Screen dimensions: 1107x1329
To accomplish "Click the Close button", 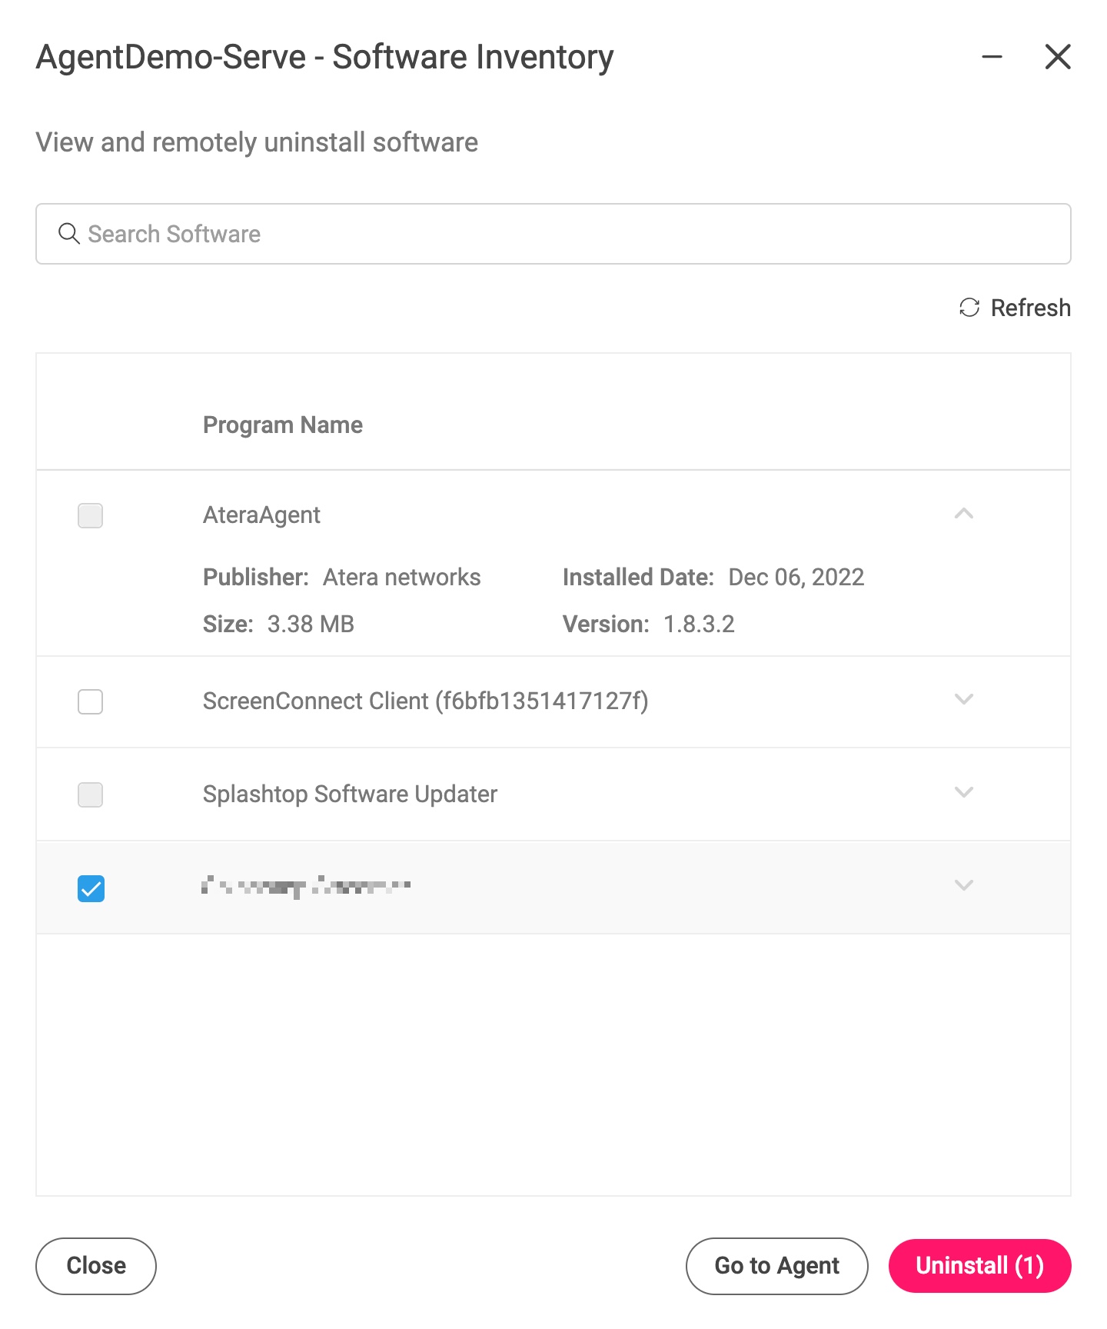I will (96, 1266).
